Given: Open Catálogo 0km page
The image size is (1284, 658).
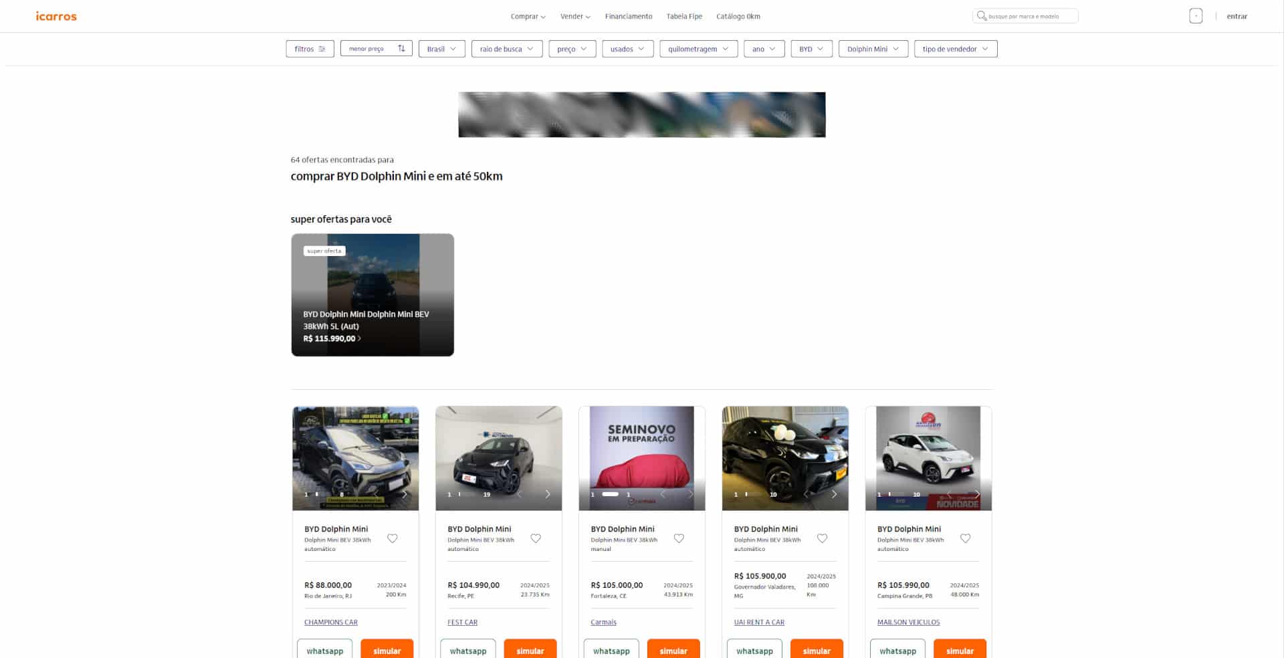Looking at the screenshot, I should coord(738,16).
